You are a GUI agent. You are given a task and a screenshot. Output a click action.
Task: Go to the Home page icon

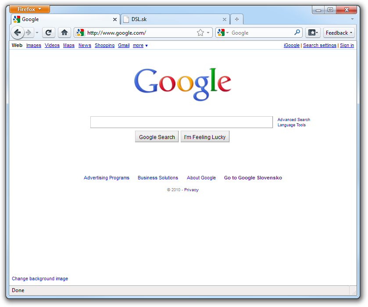(64, 32)
